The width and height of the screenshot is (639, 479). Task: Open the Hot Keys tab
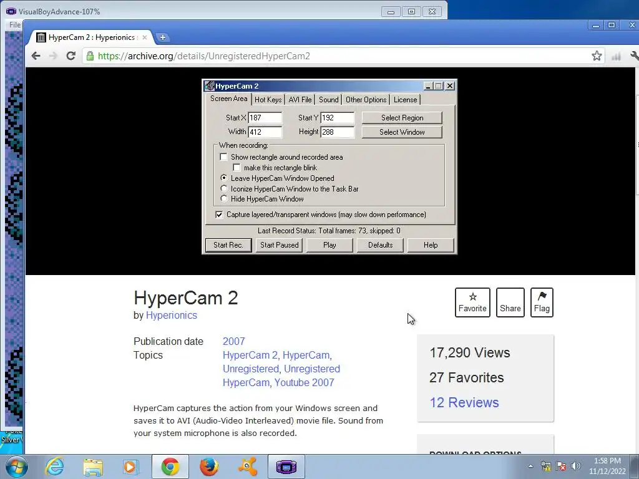[268, 99]
